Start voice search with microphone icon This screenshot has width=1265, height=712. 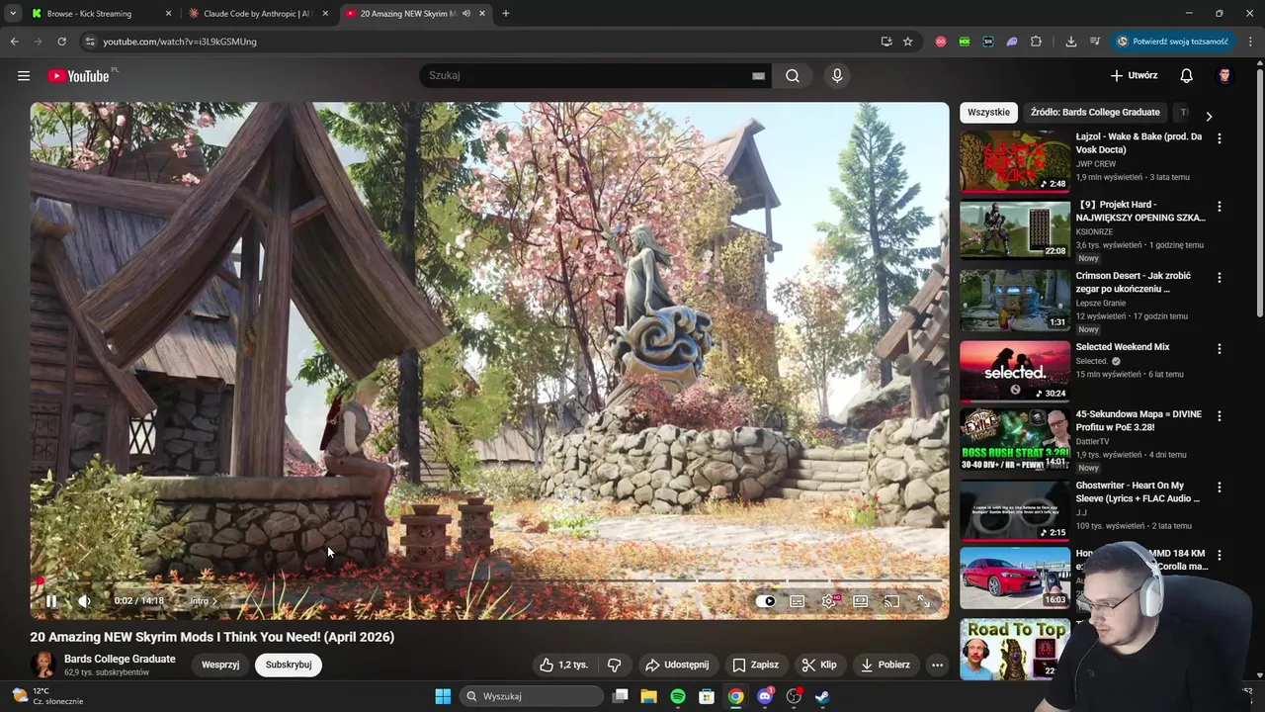(837, 76)
